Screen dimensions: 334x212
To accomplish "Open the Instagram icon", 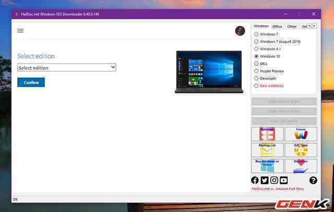I will (x=274, y=180).
